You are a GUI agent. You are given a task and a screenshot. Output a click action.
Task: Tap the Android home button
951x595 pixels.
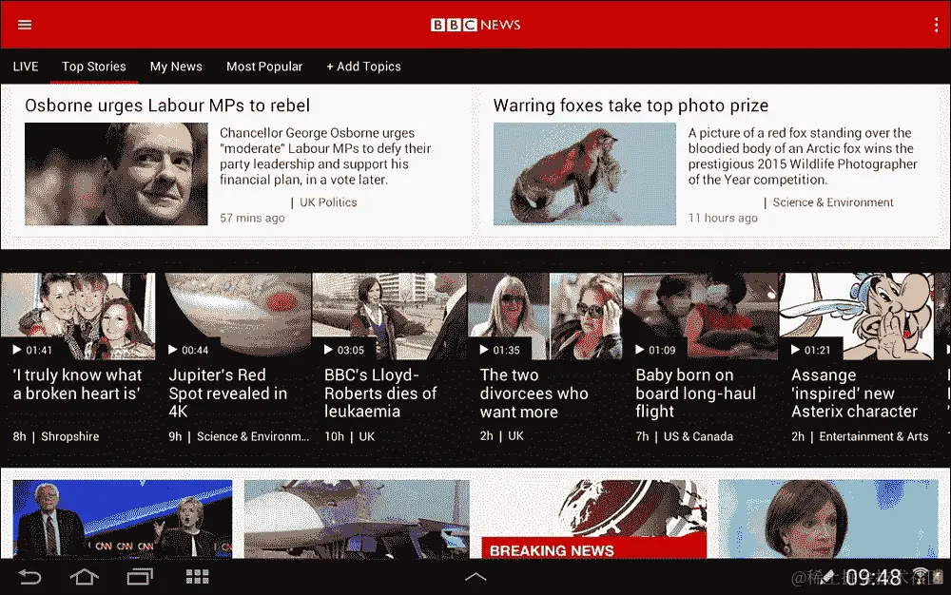click(85, 577)
